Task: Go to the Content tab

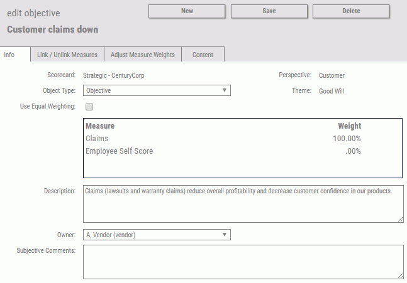Action: click(x=203, y=55)
